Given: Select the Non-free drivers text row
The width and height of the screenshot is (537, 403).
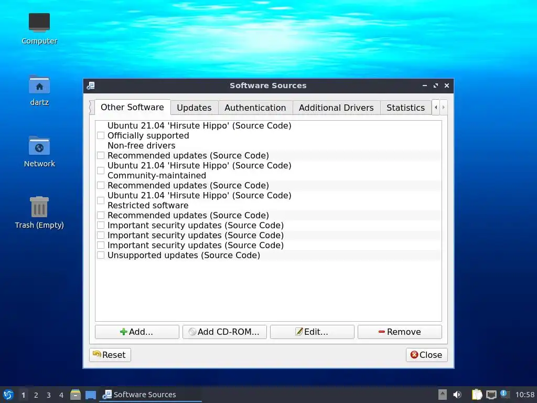Looking at the screenshot, I should point(142,146).
